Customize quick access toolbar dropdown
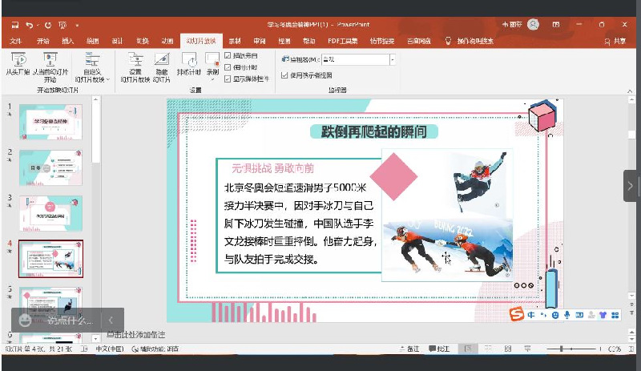Viewport: 641px width, 371px height. point(77,25)
